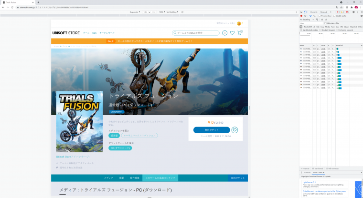The height and width of the screenshot is (198, 363).
Task: Tick the Blocked Requests checkbox
Action: click(320, 30)
